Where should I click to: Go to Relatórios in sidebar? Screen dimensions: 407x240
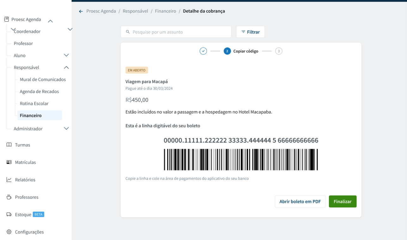[x=25, y=180]
